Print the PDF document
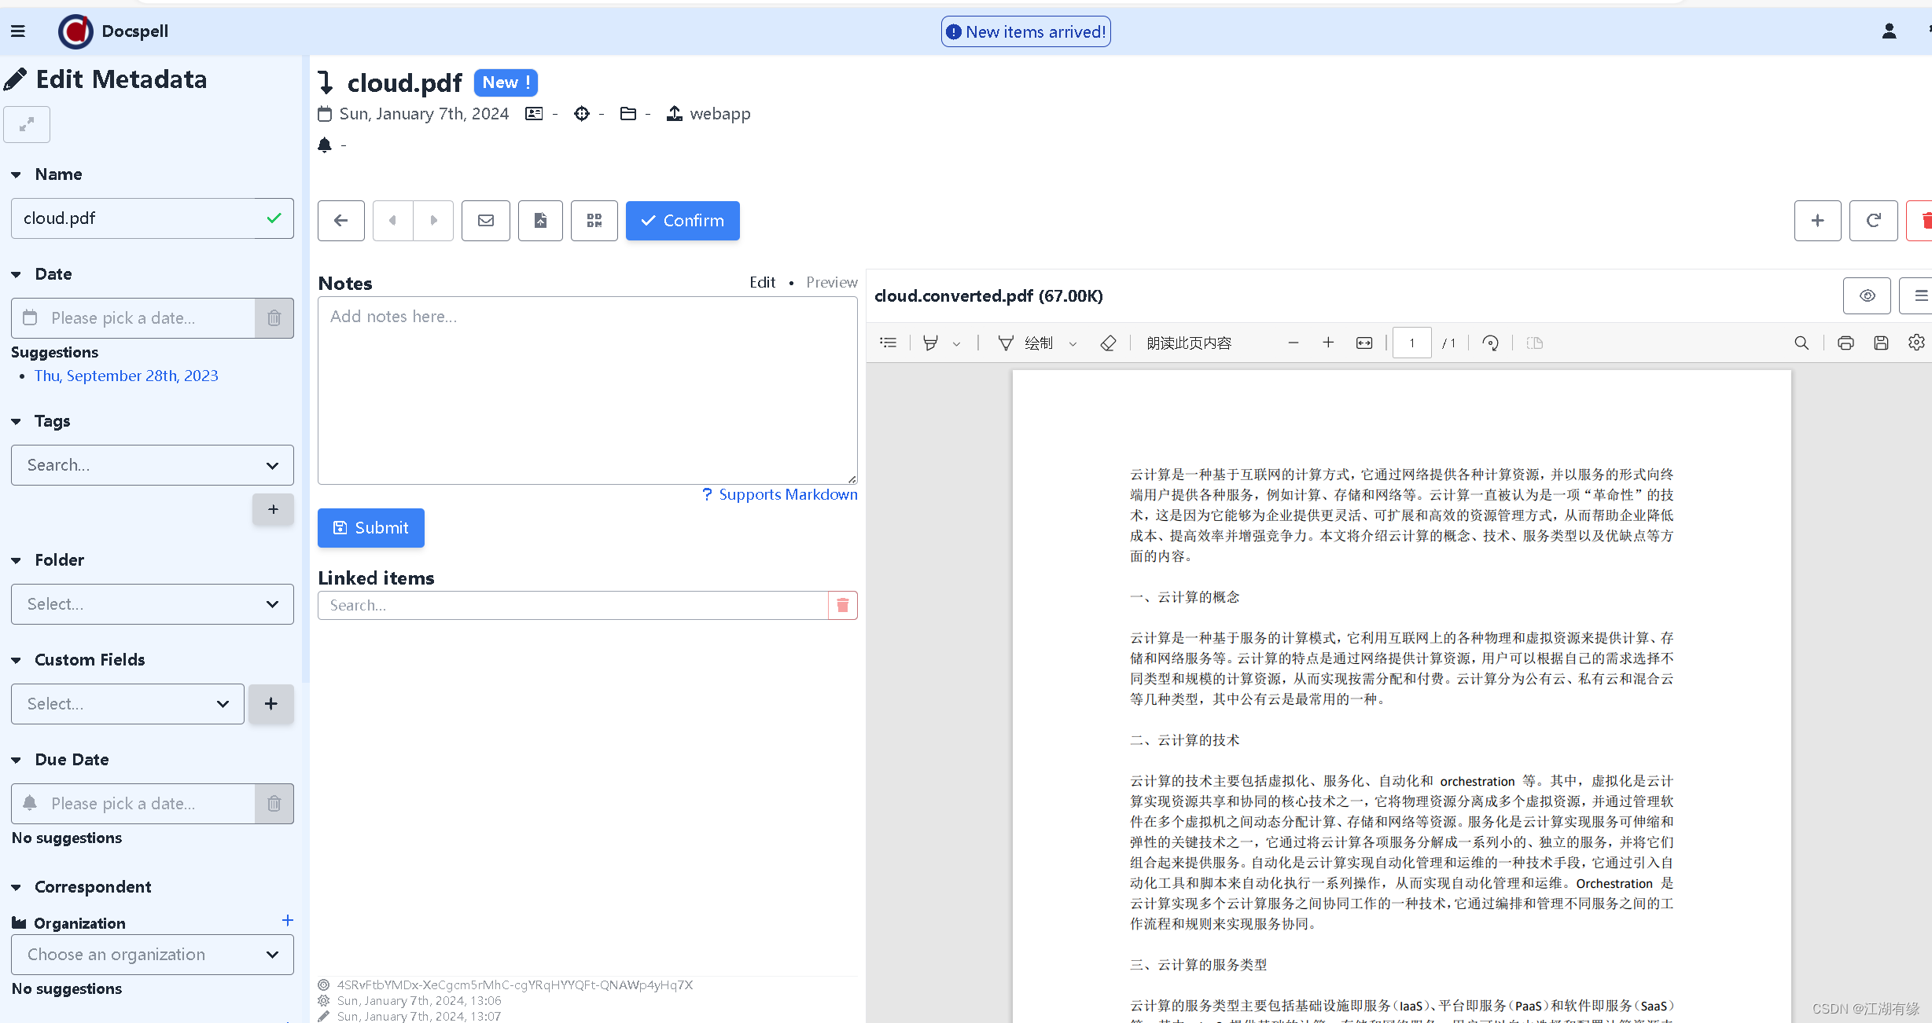 [x=1846, y=343]
